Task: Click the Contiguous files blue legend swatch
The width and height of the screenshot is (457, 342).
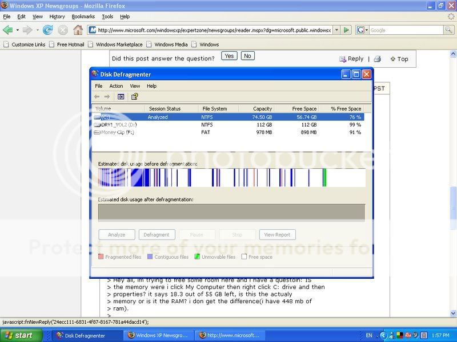Action: pyautogui.click(x=150, y=256)
